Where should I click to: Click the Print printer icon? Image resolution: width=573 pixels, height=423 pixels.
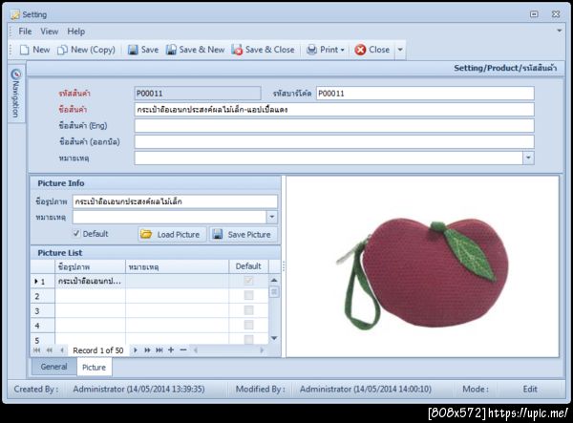(311, 50)
